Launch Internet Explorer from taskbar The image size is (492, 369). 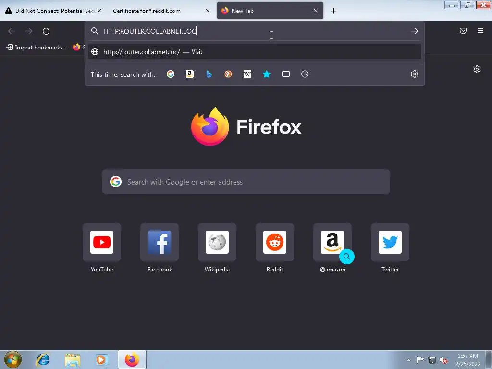(43, 359)
